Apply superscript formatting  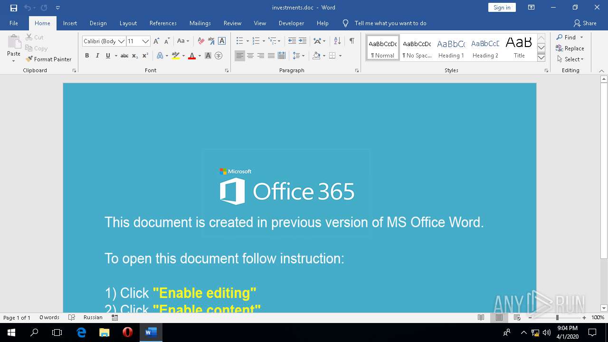(145, 56)
